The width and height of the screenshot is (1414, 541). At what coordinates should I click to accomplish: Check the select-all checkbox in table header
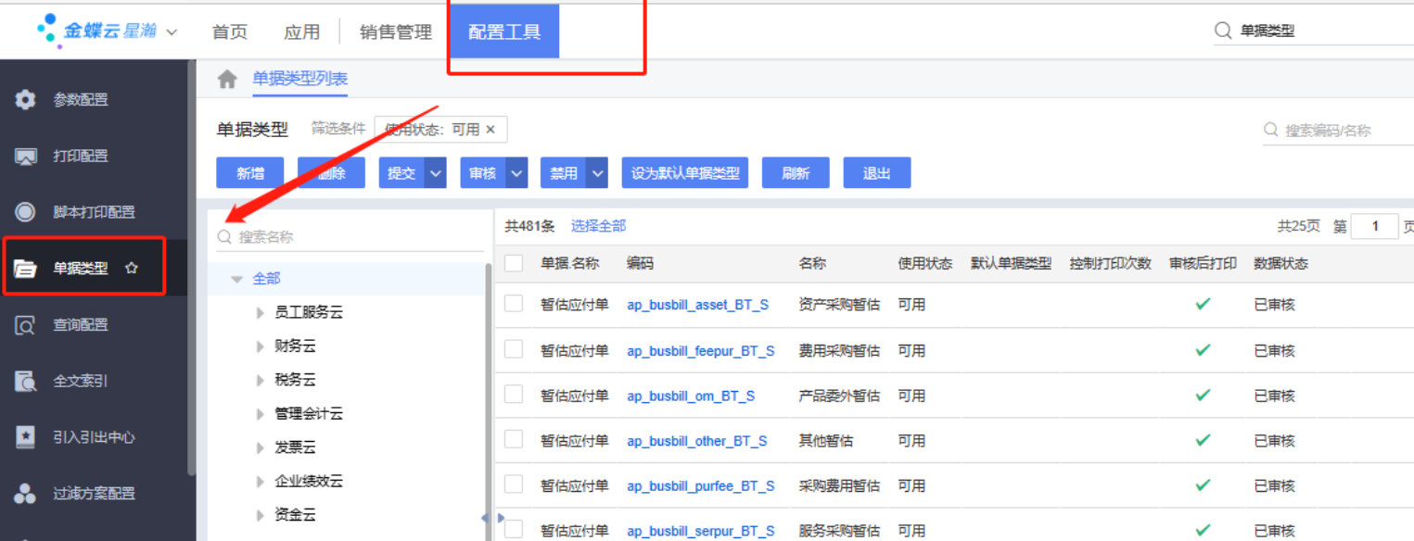click(514, 264)
